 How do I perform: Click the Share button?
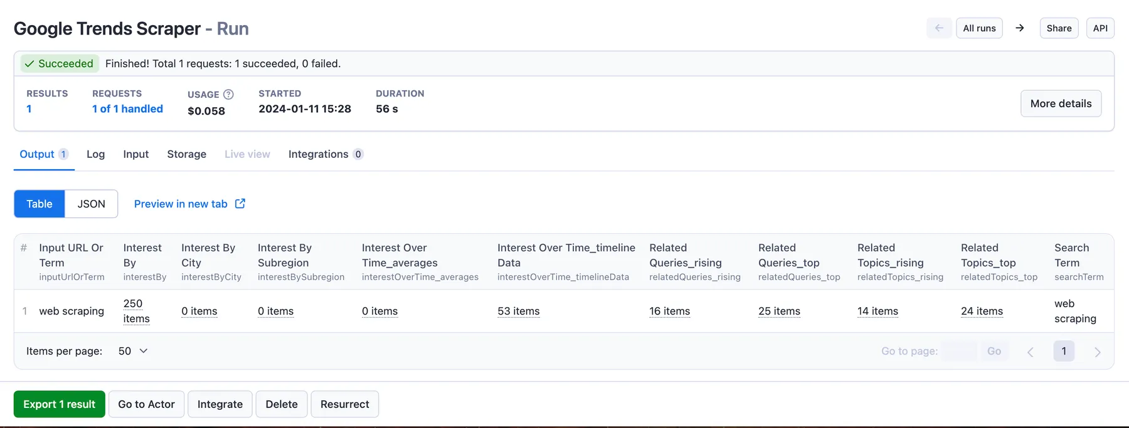pyautogui.click(x=1059, y=28)
